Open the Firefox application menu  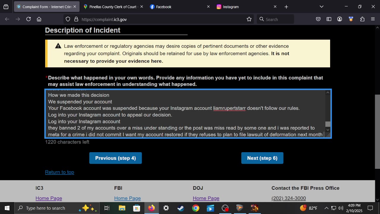(373, 19)
